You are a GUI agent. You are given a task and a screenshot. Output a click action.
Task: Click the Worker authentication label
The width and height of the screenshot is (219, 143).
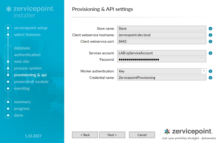(x=97, y=71)
